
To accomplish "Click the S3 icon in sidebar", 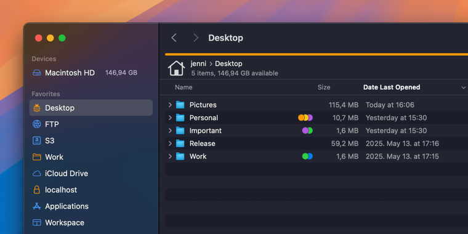I will click(37, 140).
